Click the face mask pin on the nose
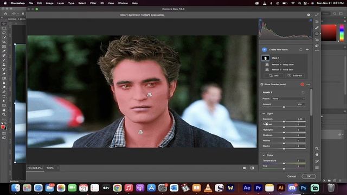This screenshot has height=195, width=347. pyautogui.click(x=150, y=95)
